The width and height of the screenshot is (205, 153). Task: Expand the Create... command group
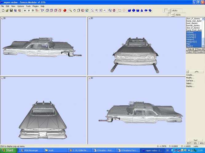click(190, 75)
